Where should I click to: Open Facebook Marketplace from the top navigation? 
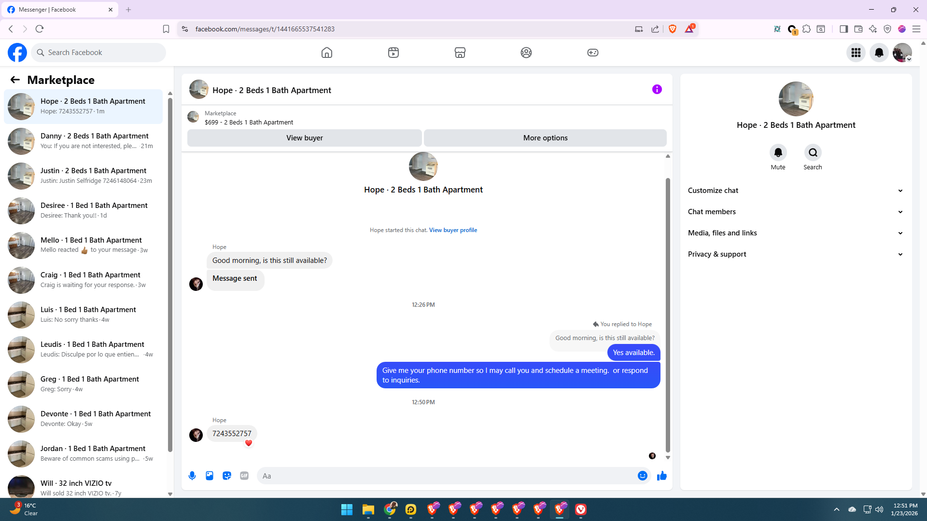point(460,53)
